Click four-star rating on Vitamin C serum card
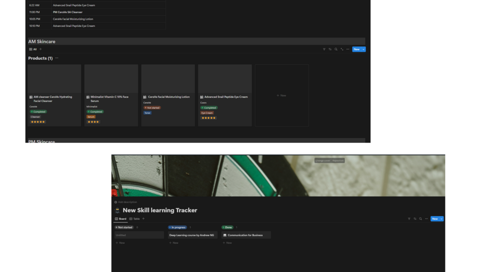 93,122
